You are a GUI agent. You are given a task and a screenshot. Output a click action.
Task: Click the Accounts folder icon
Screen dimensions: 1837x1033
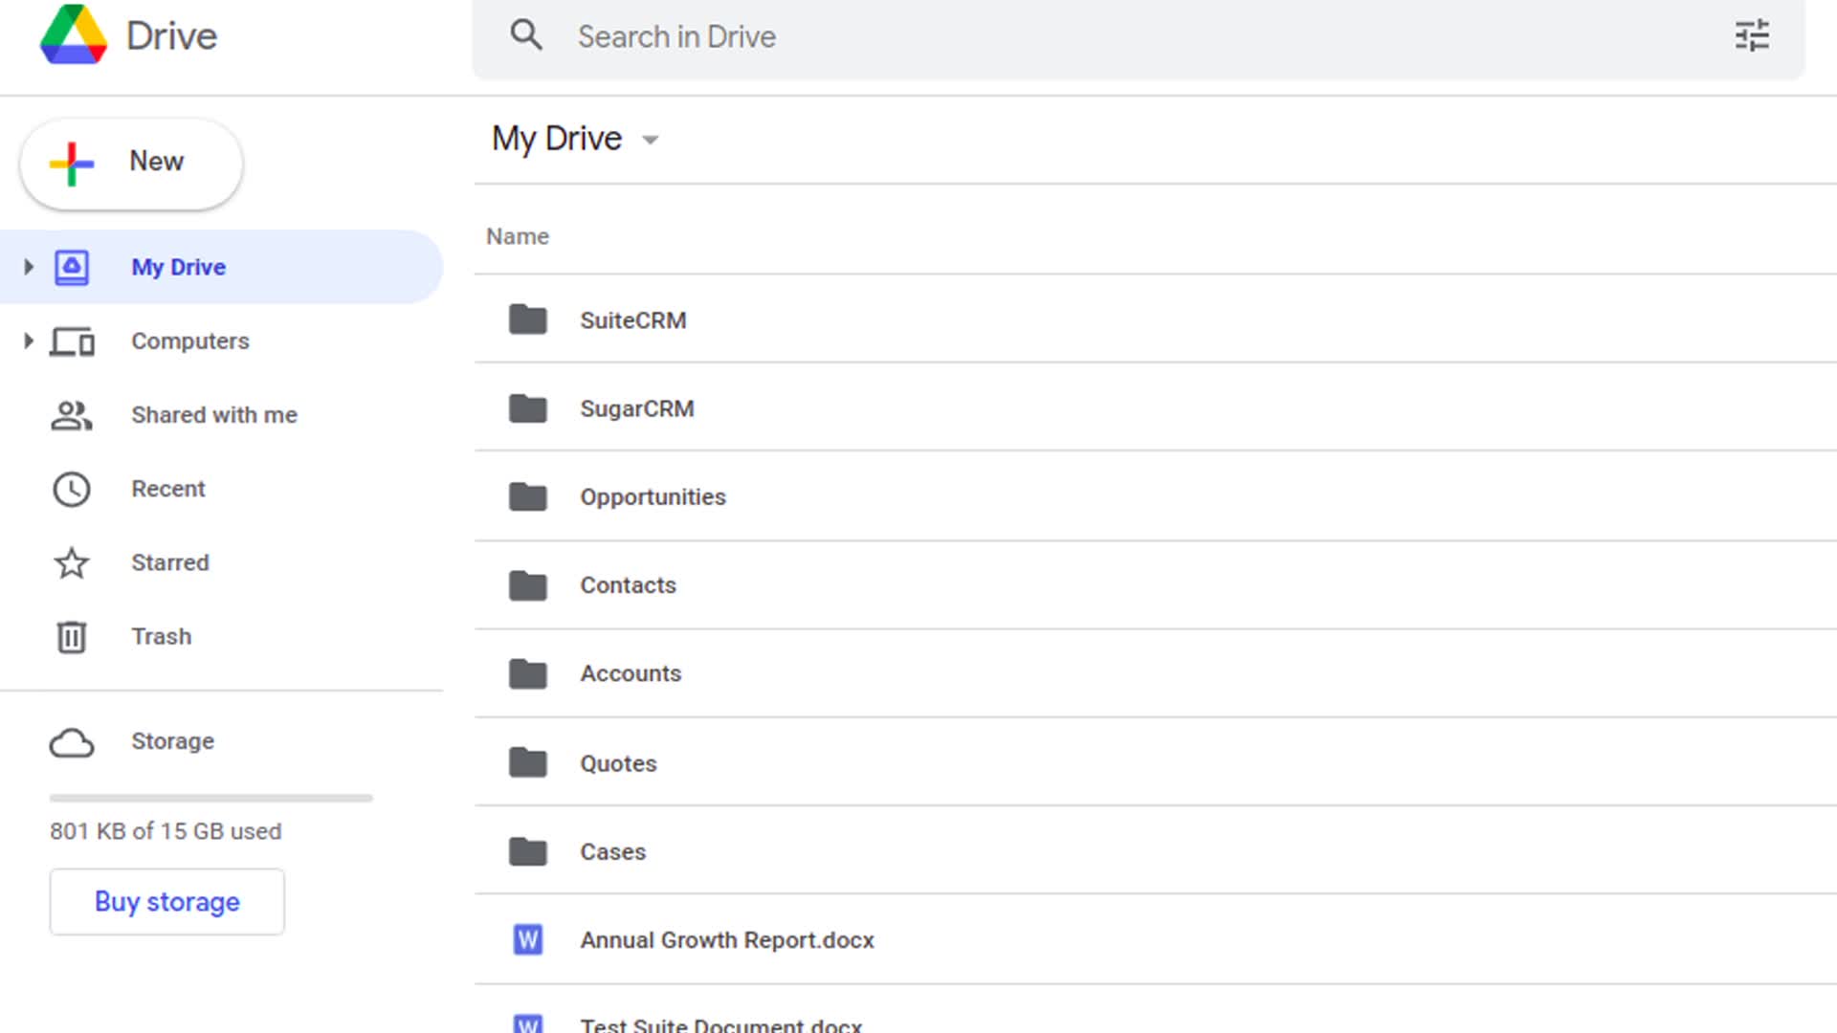coord(528,673)
